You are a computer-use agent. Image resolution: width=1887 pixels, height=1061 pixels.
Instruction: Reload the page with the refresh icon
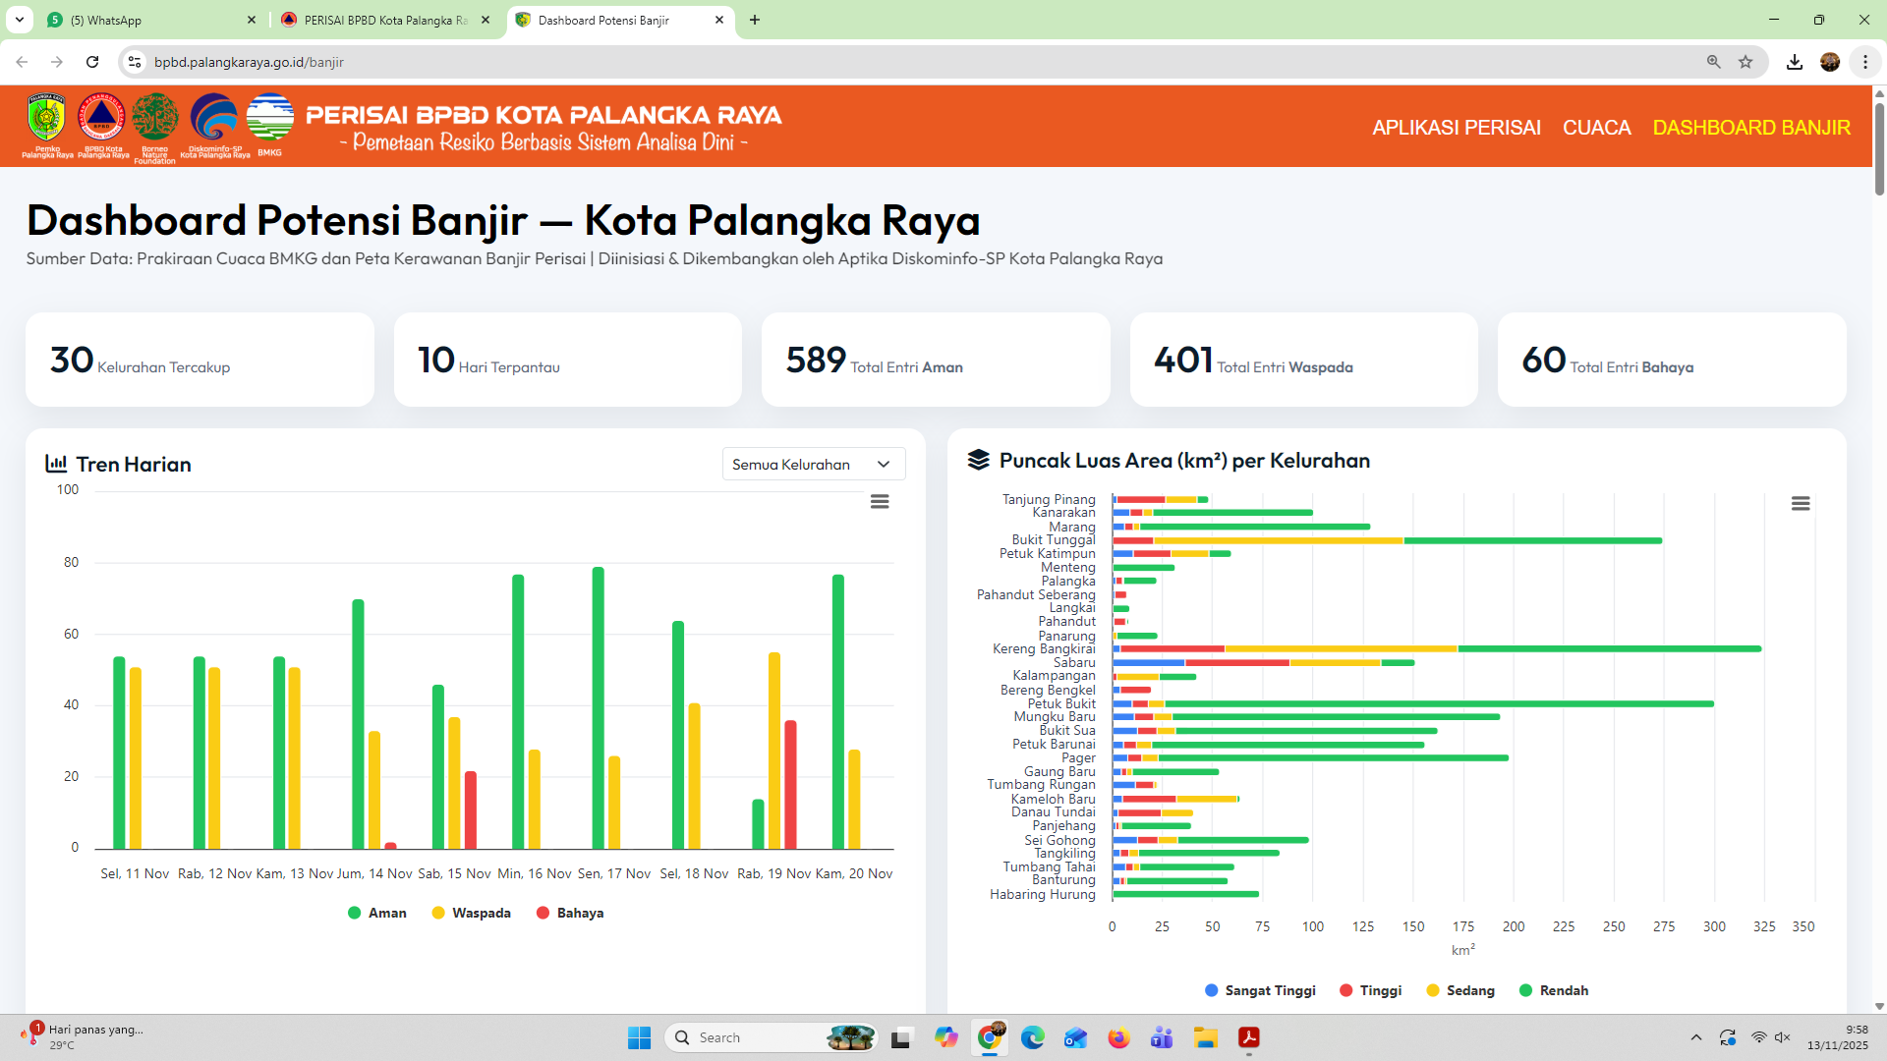coord(92,62)
